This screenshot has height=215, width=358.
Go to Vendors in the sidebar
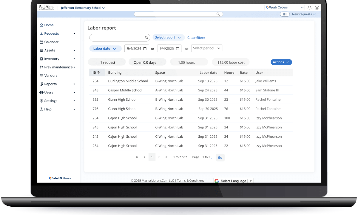pyautogui.click(x=51, y=76)
